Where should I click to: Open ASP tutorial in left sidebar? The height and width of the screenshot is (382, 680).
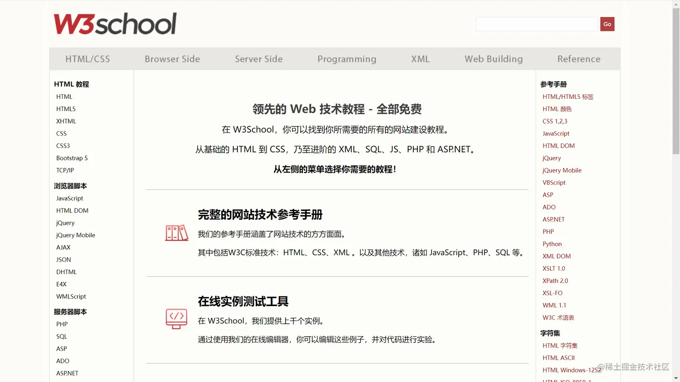62,349
